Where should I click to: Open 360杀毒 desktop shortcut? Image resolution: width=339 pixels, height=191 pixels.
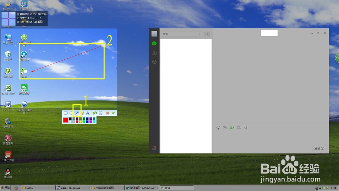point(8,73)
